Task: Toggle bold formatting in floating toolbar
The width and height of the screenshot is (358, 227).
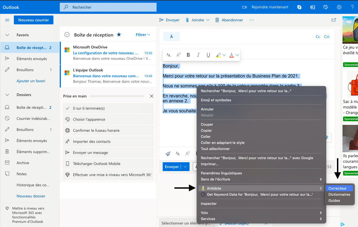Action: click(188, 55)
